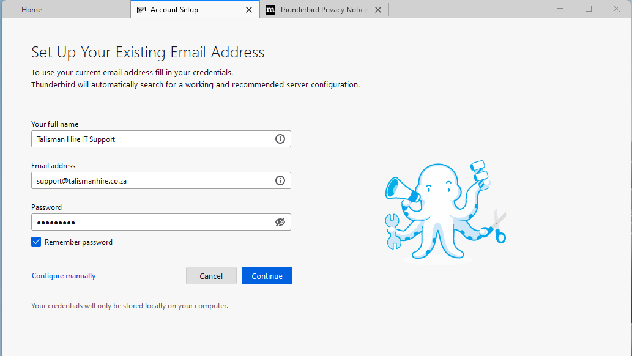
Task: Minimize the Thunderbird window
Action: [x=560, y=9]
